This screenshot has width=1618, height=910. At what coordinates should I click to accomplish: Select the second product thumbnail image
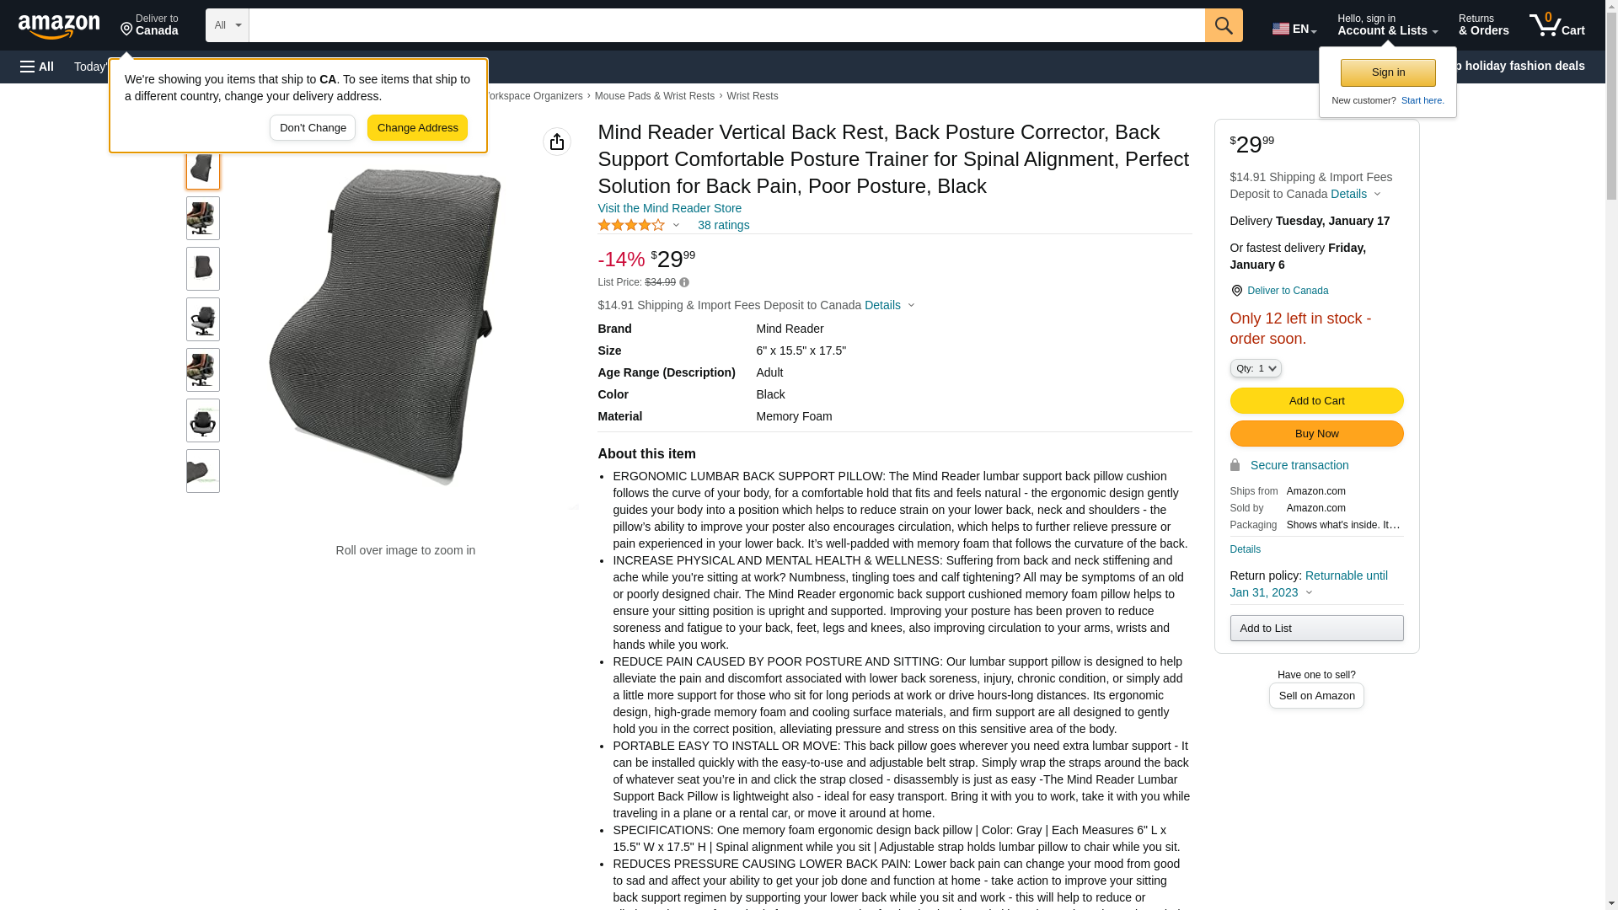(203, 218)
